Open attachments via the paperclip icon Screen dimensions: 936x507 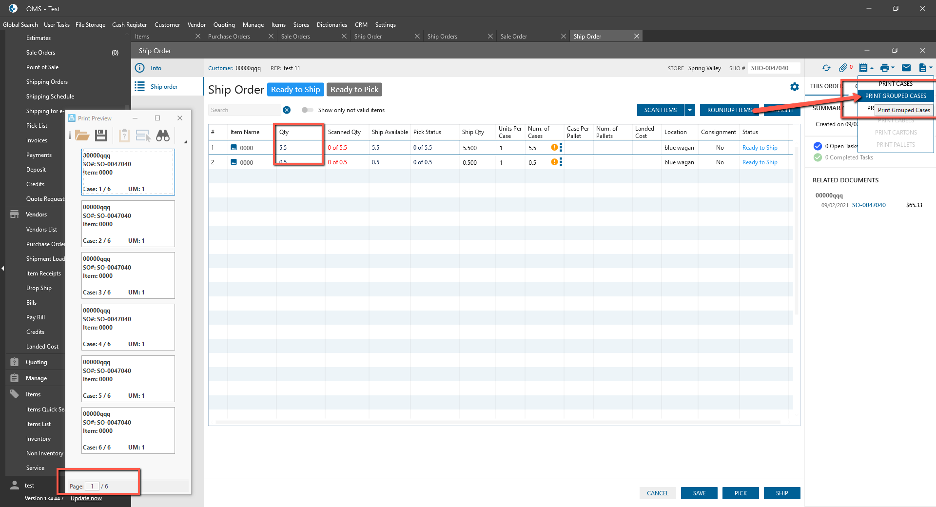843,68
